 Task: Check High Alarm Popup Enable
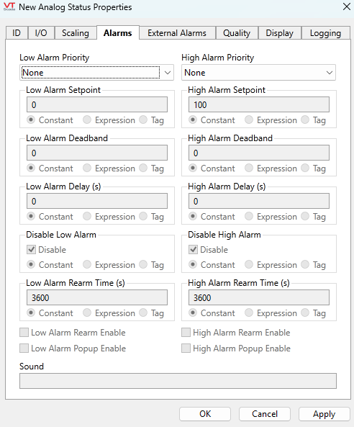(186, 349)
